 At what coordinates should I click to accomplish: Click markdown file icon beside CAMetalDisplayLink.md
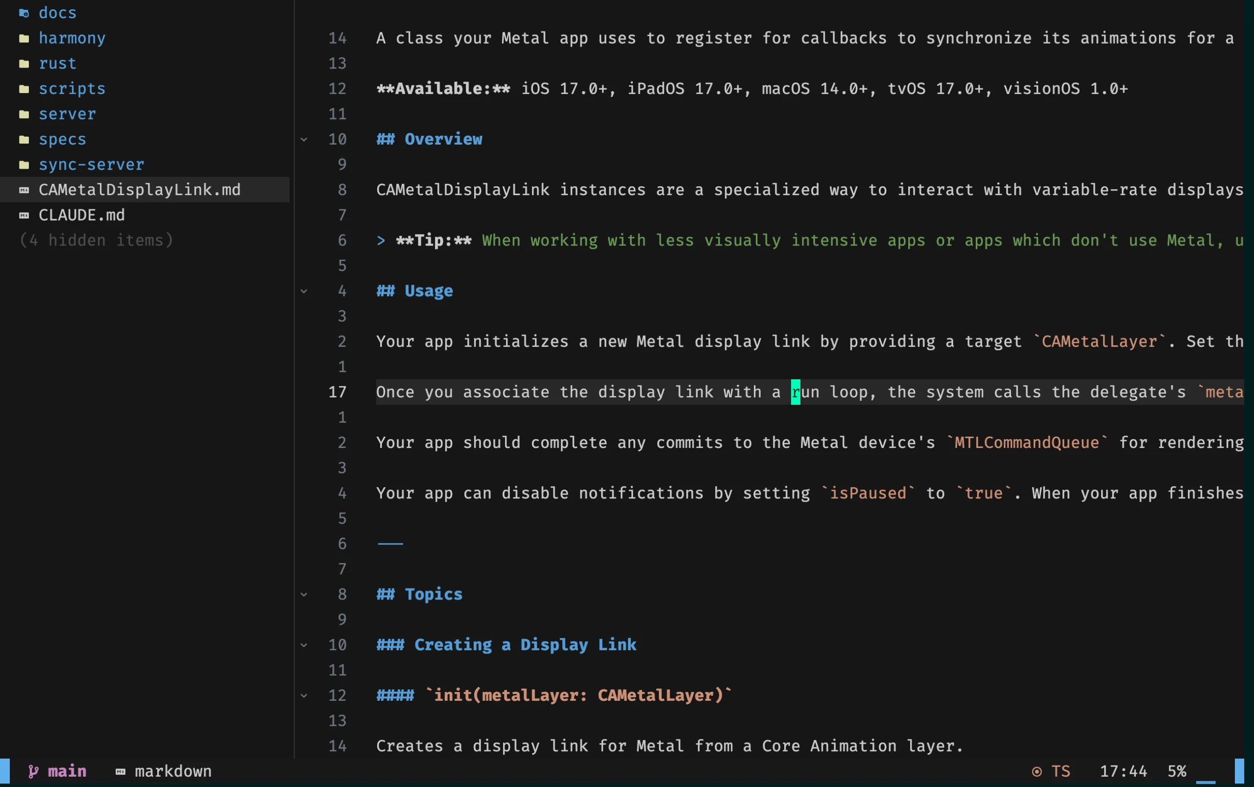24,190
